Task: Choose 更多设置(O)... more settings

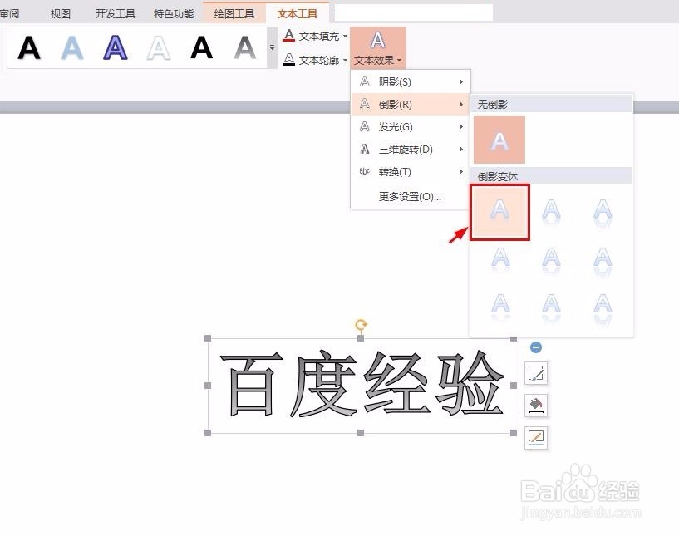Action: [410, 197]
